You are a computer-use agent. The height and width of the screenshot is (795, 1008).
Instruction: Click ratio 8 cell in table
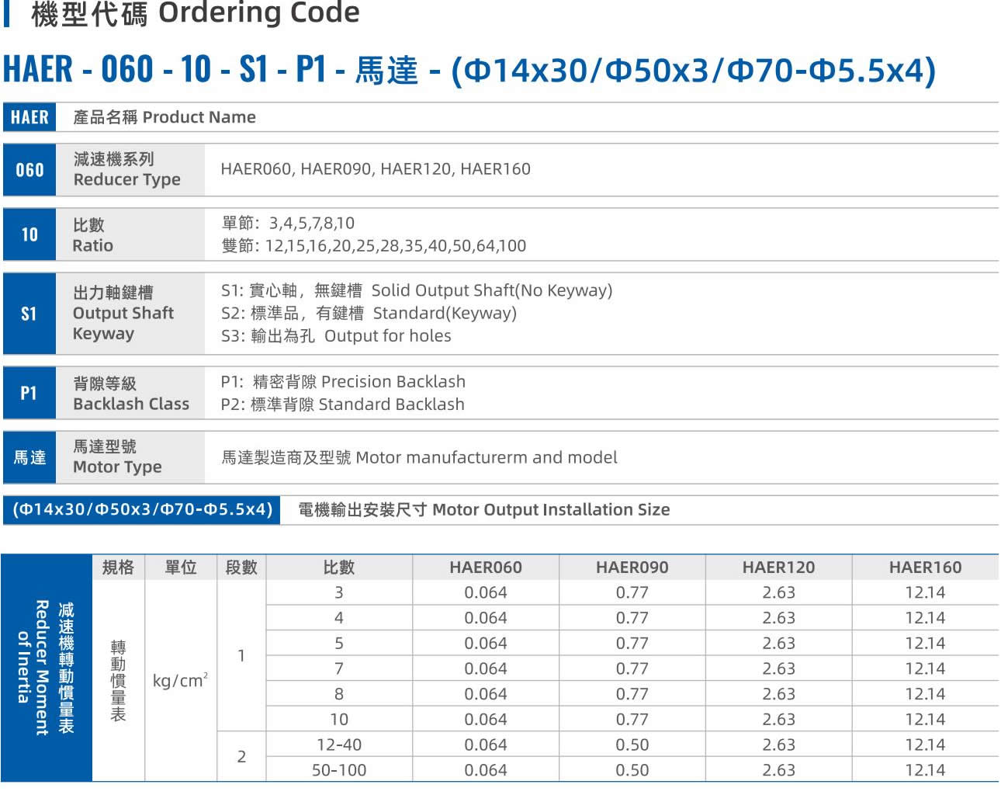tap(339, 695)
